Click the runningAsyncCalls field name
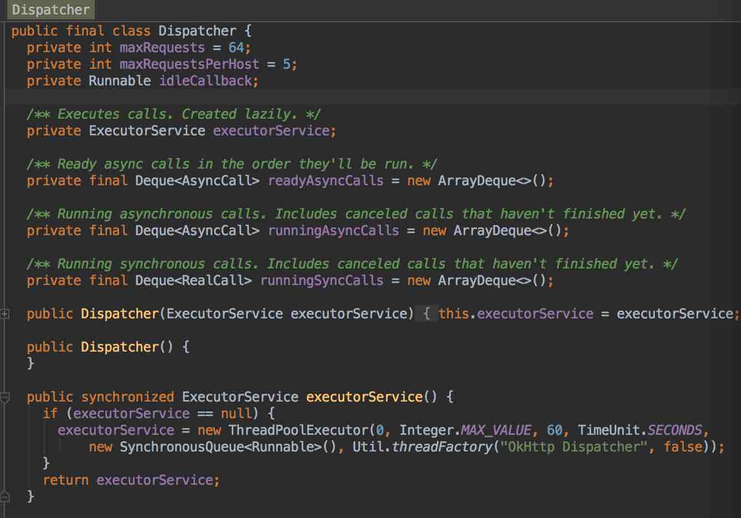This screenshot has width=741, height=518. pos(333,231)
